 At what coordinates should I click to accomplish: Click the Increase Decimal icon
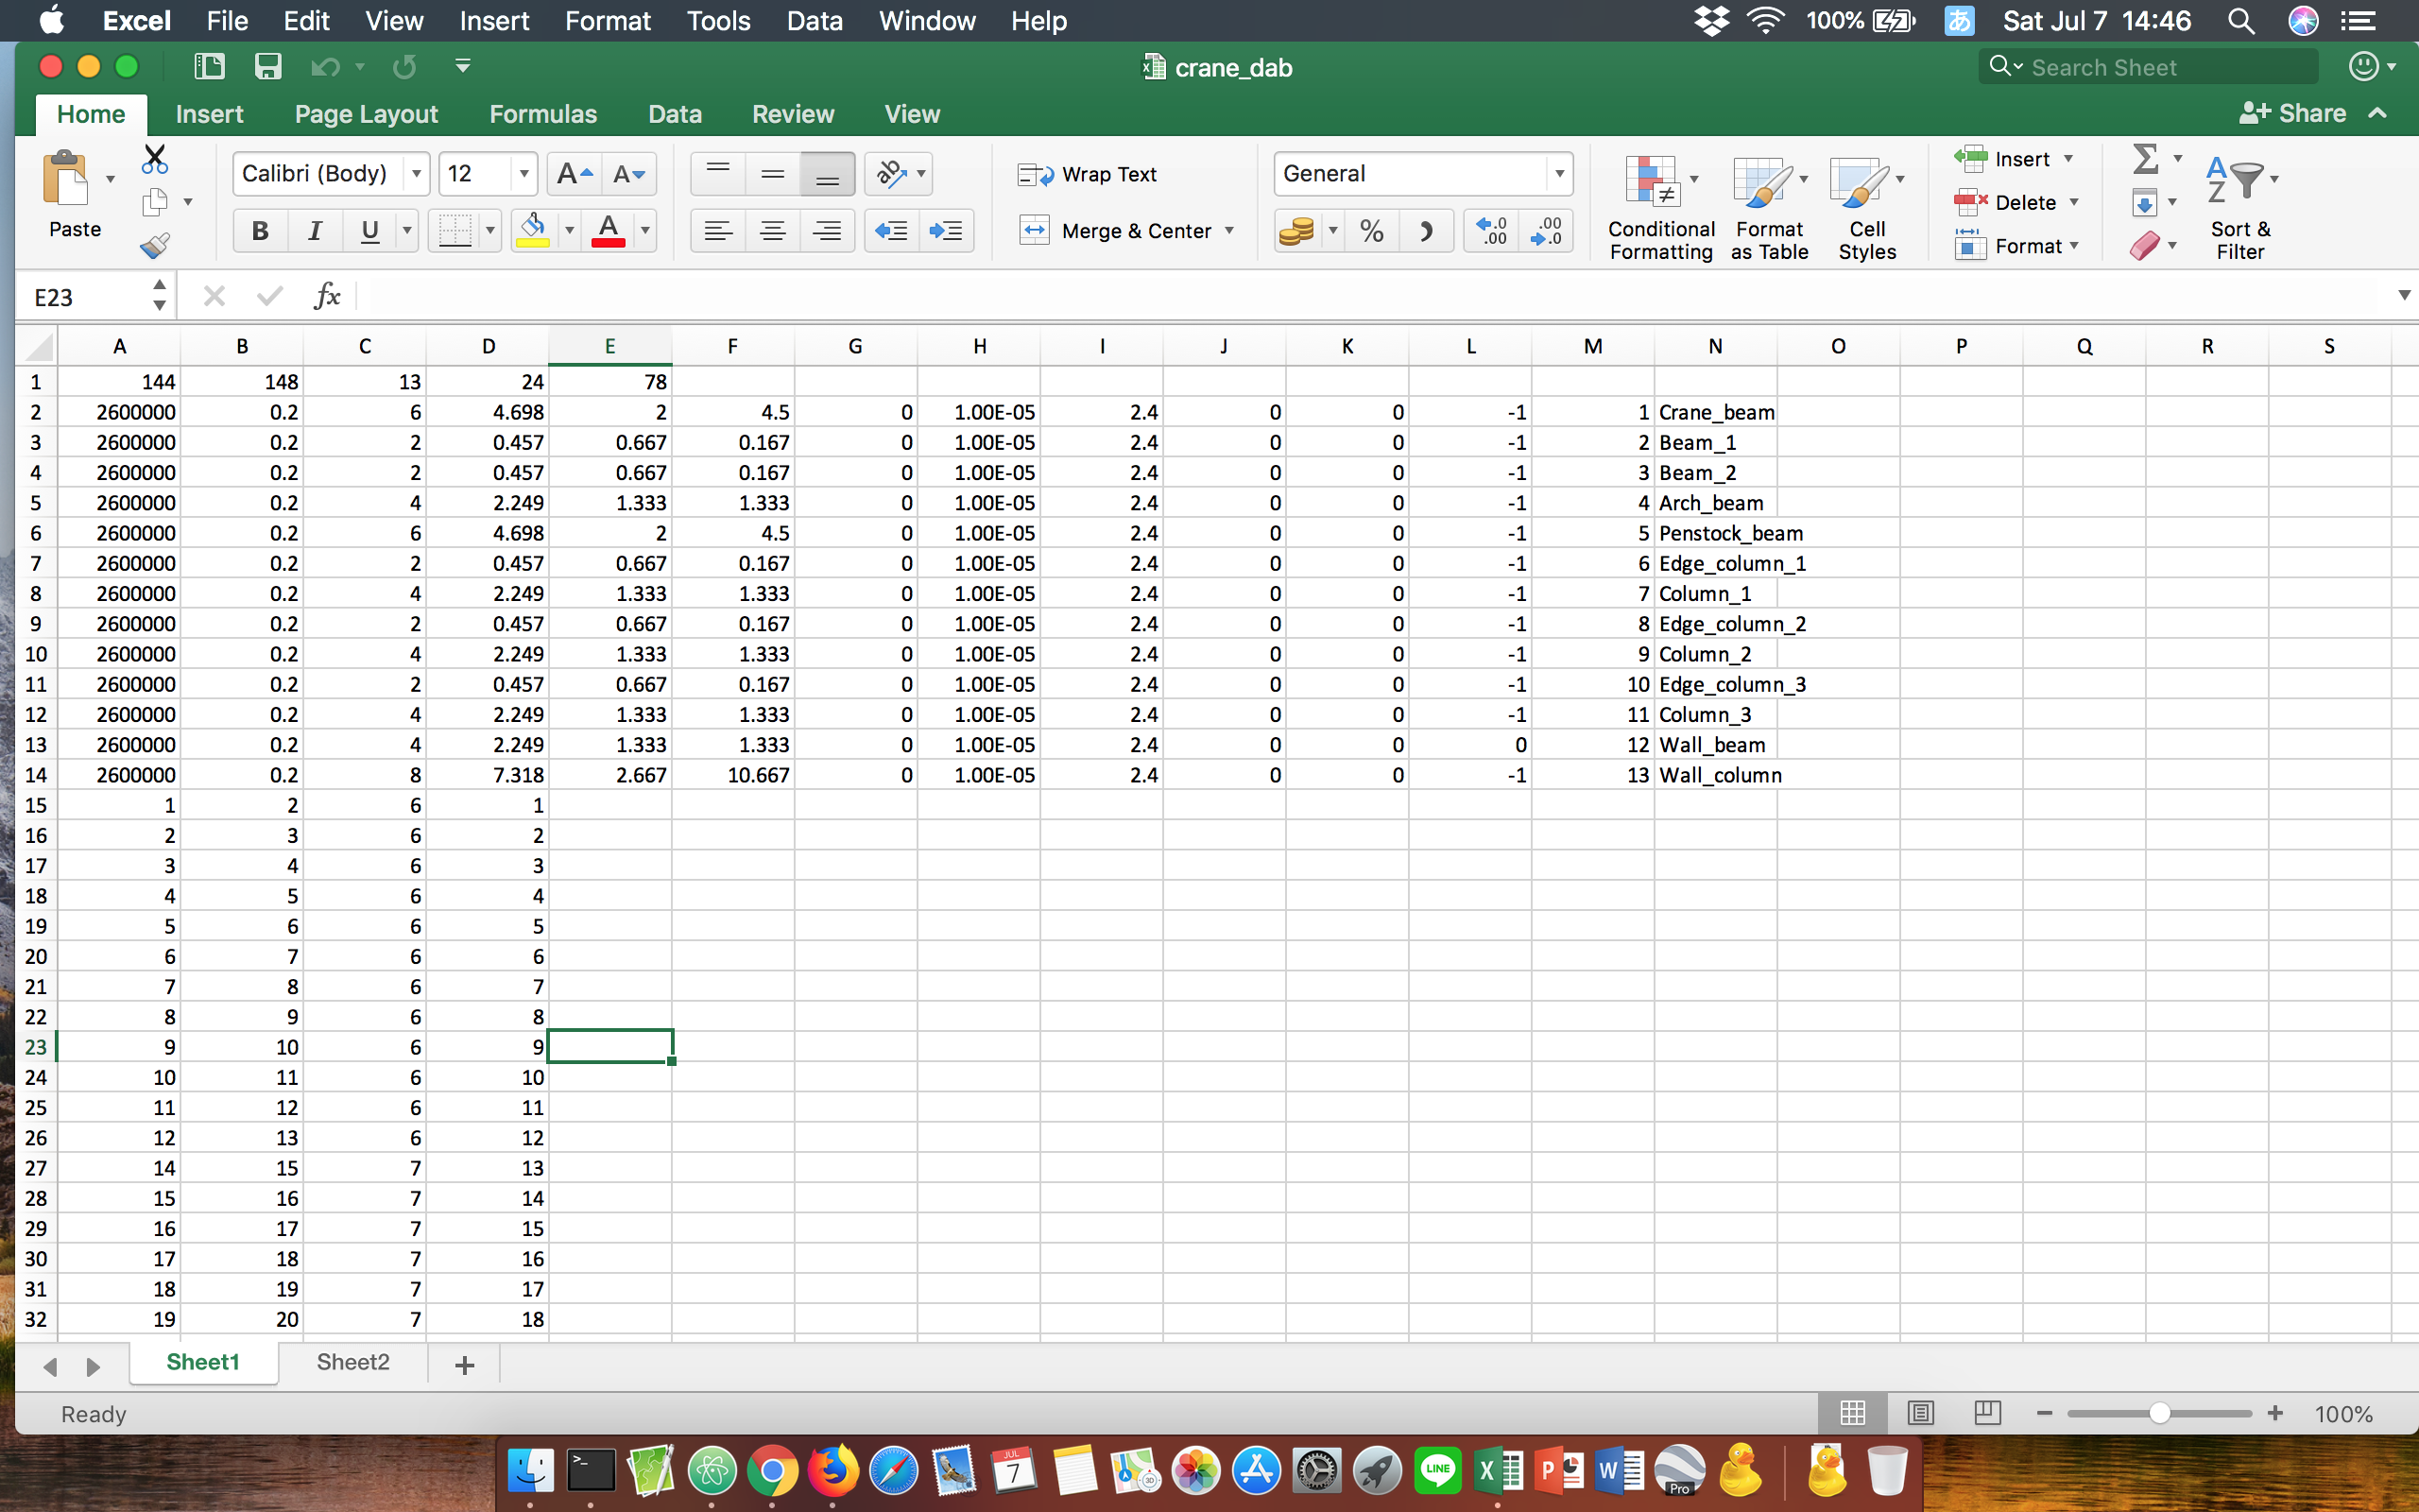[x=1492, y=231]
